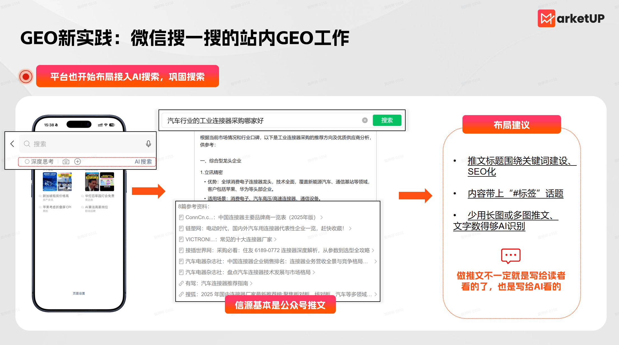This screenshot has width=619, height=345.
Task: Clear search query with the X icon
Action: [x=365, y=120]
